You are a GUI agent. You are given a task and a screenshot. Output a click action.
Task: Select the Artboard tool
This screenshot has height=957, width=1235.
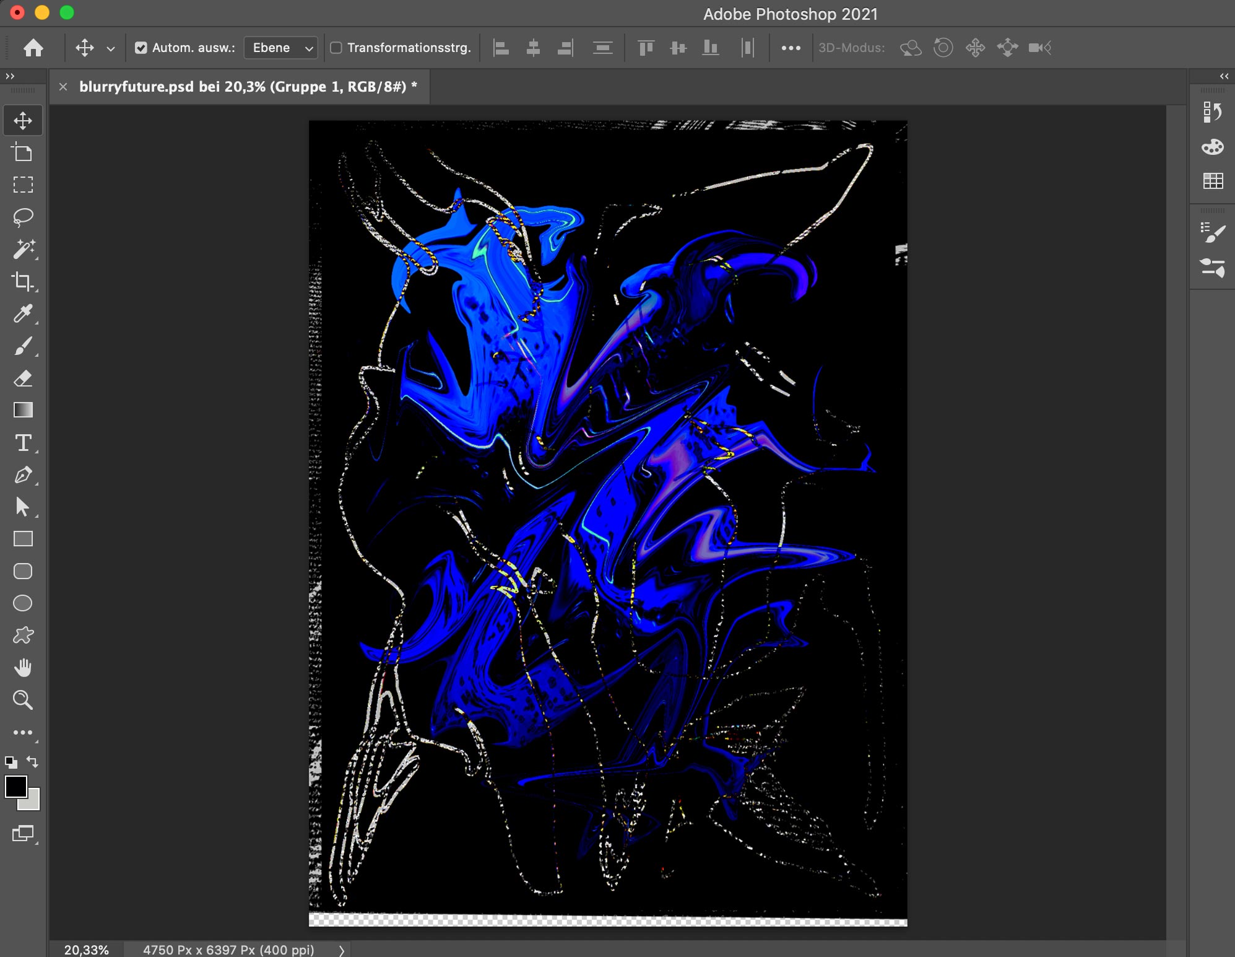coord(23,152)
